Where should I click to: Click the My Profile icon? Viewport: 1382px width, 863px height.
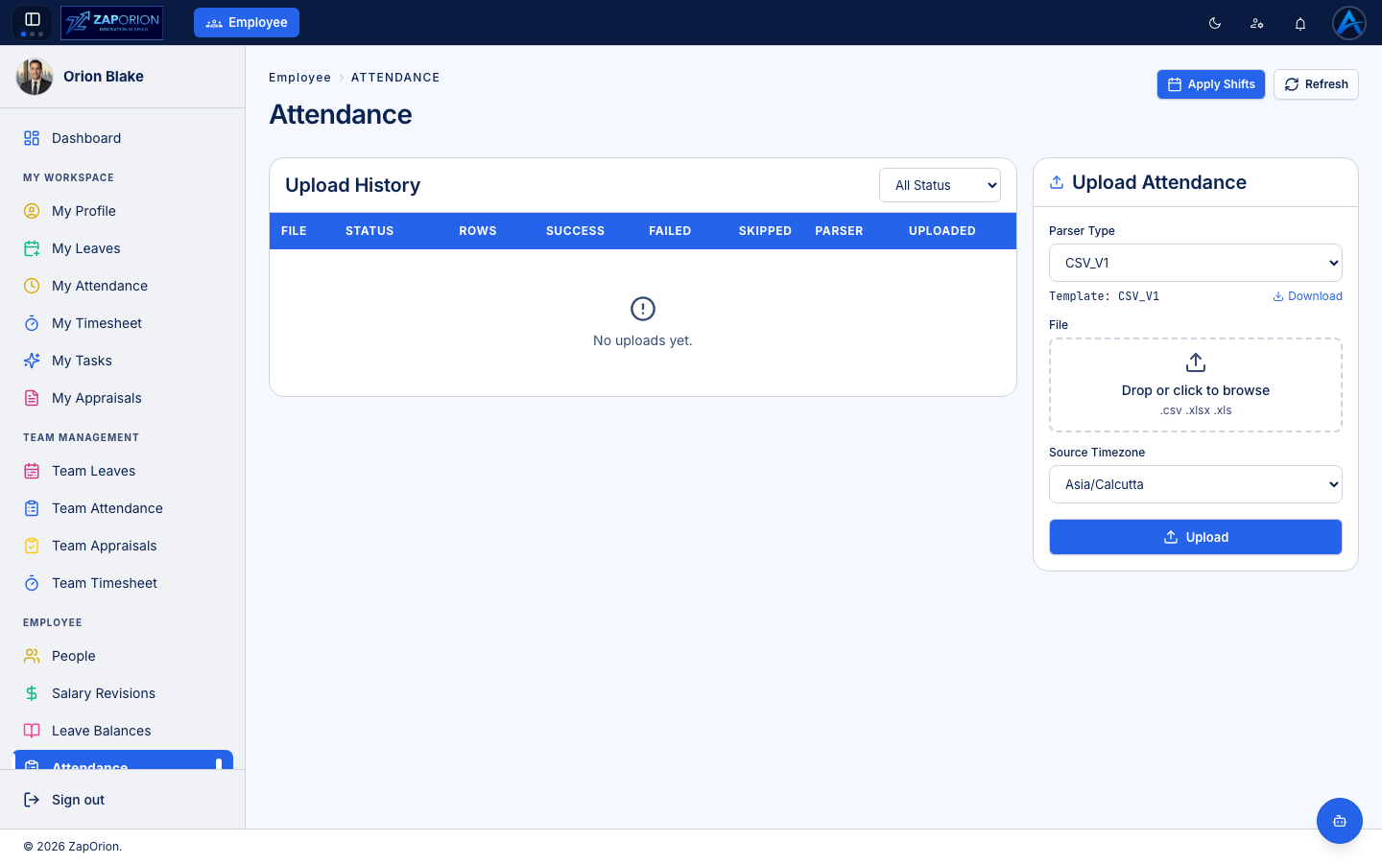[32, 211]
